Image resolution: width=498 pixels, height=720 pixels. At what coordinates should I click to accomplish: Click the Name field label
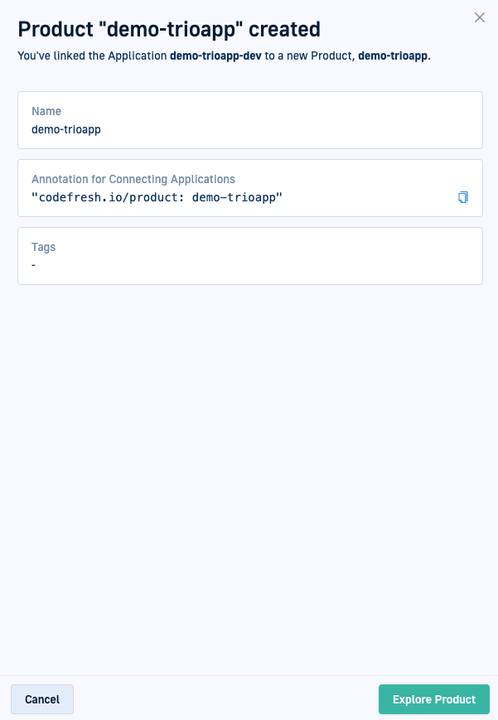[x=46, y=111]
